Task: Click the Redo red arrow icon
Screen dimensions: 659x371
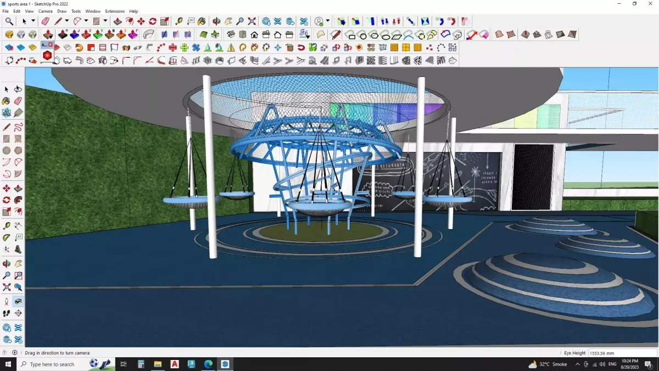Action: click(451, 21)
